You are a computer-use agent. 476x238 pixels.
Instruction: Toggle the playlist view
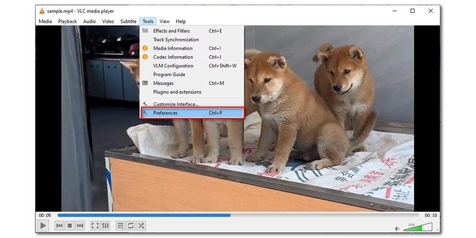120,226
